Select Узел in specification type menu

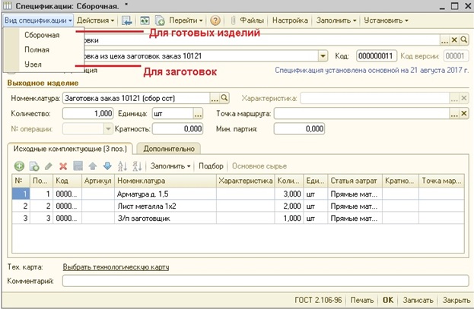[x=33, y=65]
